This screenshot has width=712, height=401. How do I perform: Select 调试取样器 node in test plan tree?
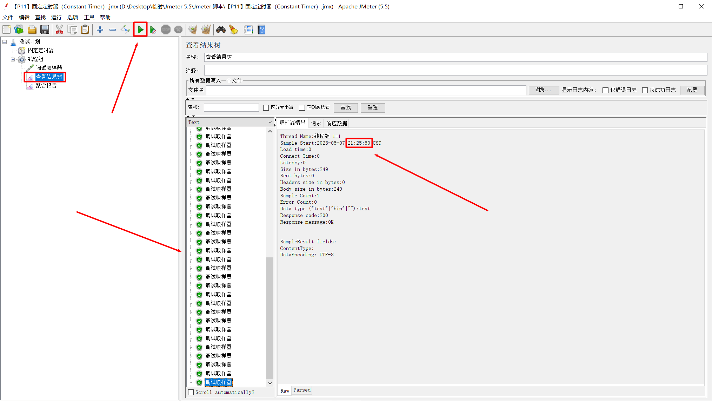pyautogui.click(x=49, y=68)
